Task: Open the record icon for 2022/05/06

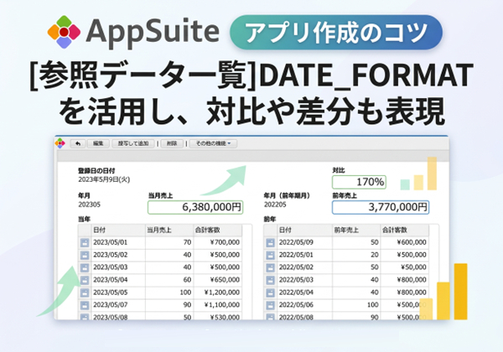Action: coord(271,305)
